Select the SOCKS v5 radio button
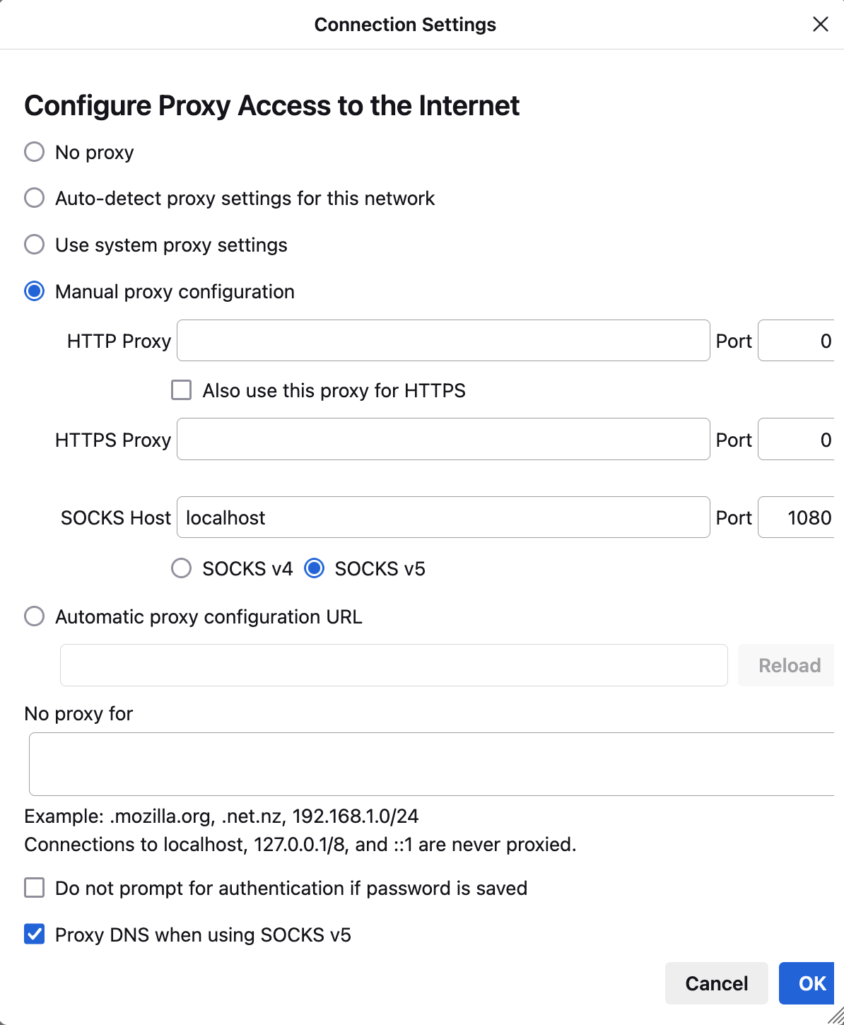This screenshot has height=1025, width=844. pos(315,568)
